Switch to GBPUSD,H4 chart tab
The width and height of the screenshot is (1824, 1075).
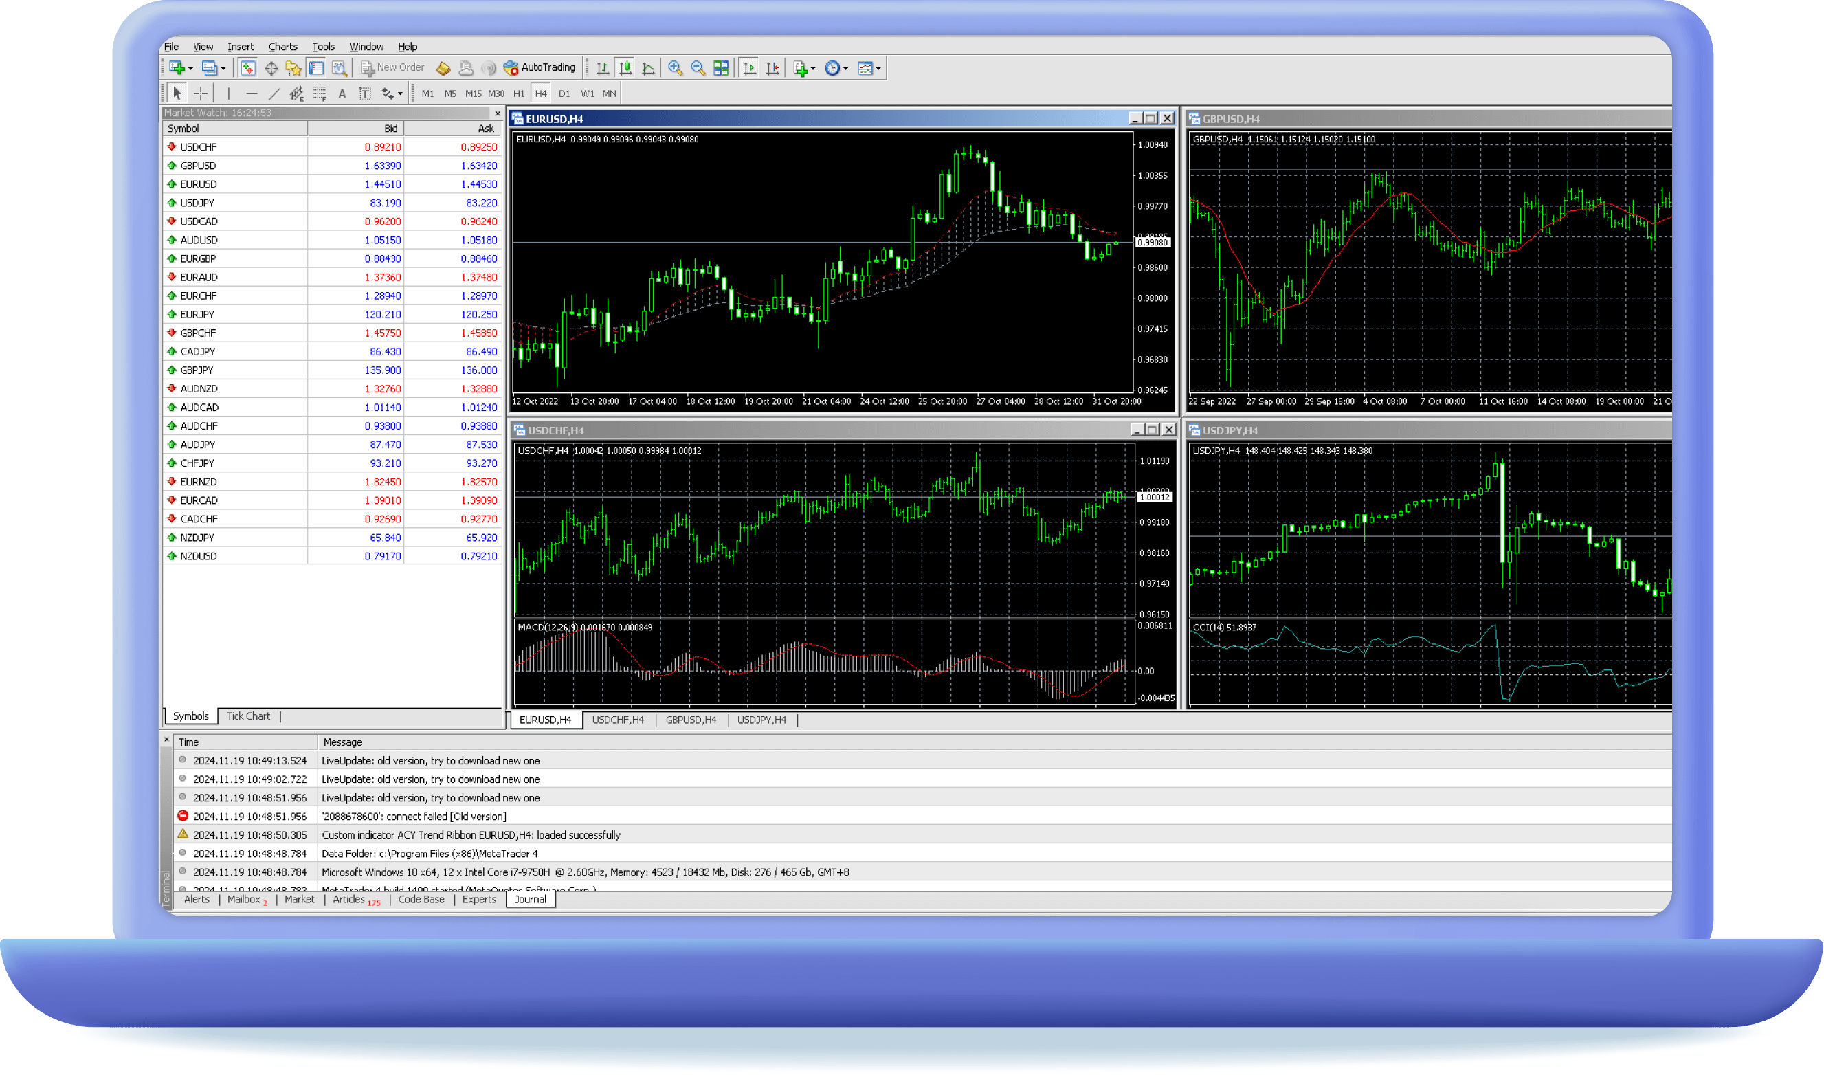[691, 720]
